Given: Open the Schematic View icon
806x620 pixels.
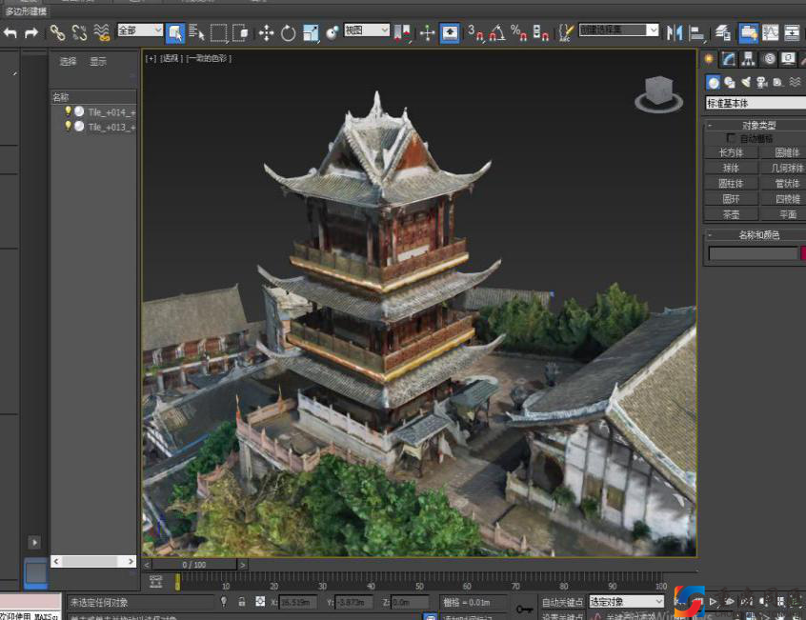Looking at the screenshot, I should point(792,33).
